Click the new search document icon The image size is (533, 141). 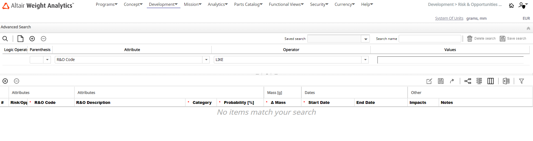(20, 39)
